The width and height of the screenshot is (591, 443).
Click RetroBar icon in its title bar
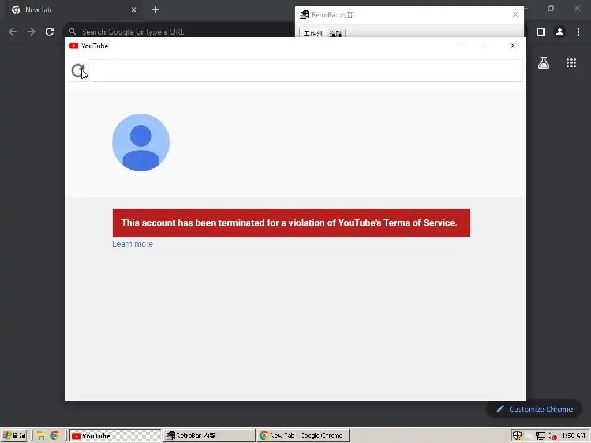304,14
